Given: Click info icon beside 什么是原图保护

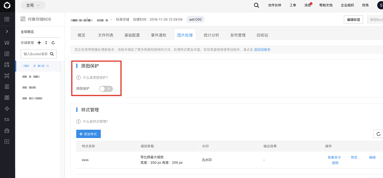Looking at the screenshot, I should (78, 78).
